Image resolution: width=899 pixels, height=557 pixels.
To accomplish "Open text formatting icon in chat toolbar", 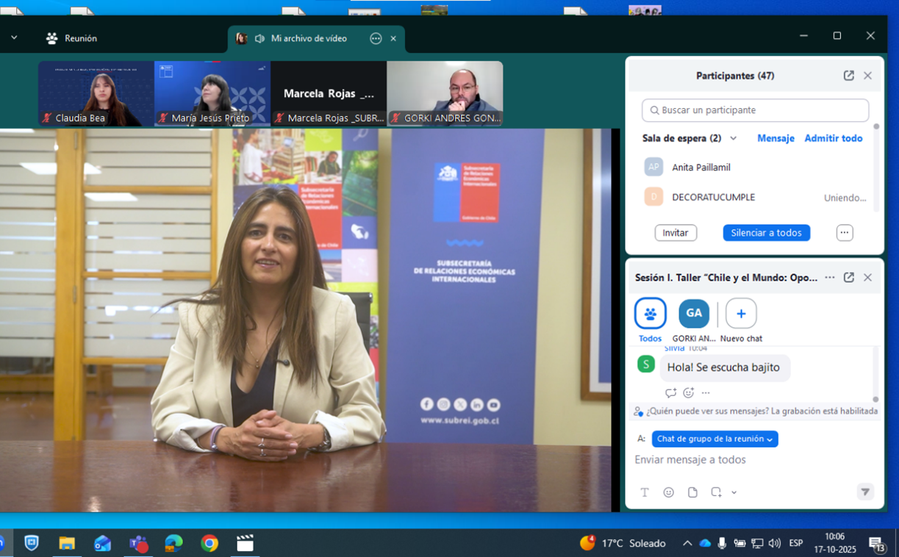I will [645, 492].
